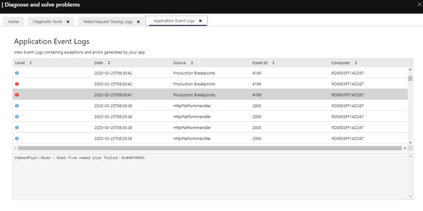
Task: Sort logs by Computer column
Action: point(356,63)
